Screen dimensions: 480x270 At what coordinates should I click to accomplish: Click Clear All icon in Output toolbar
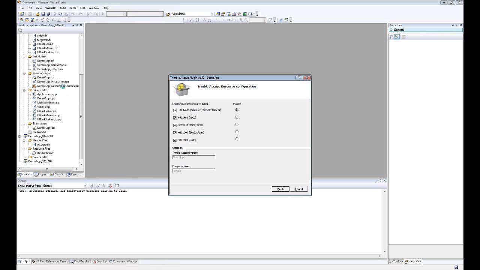coord(111,186)
